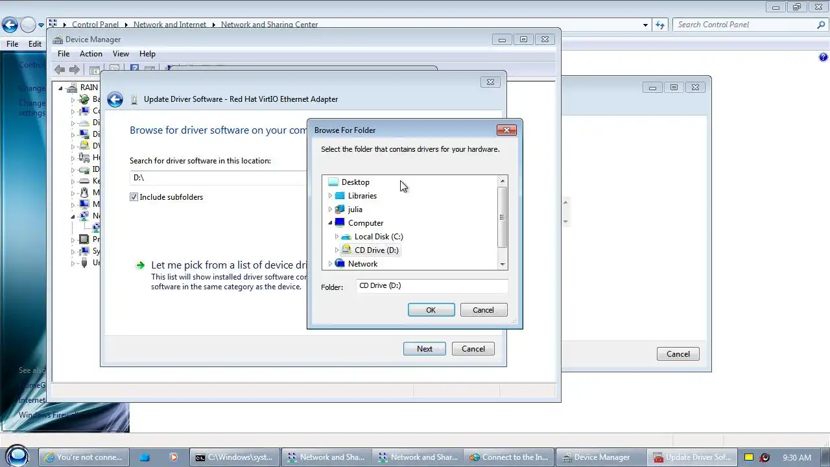The height and width of the screenshot is (467, 830).
Task: Click Device Manager toolbar Forward arrow
Action: coord(75,69)
